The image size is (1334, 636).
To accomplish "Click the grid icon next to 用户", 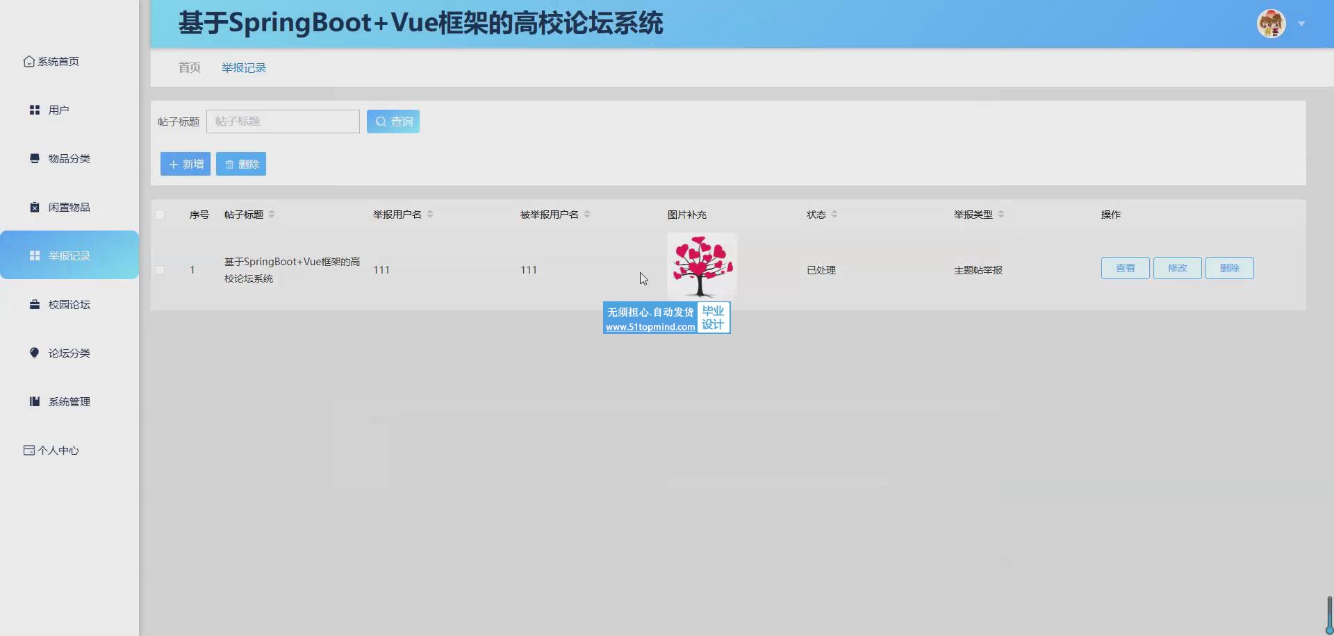I will (35, 110).
